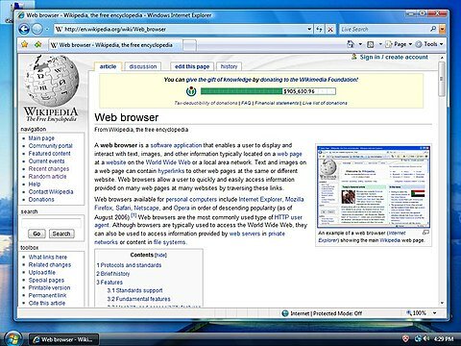Click in the Wikipedia search field

(51, 223)
